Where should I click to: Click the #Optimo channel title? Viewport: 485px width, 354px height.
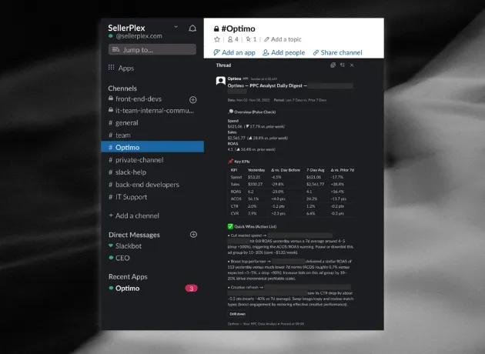click(x=239, y=28)
